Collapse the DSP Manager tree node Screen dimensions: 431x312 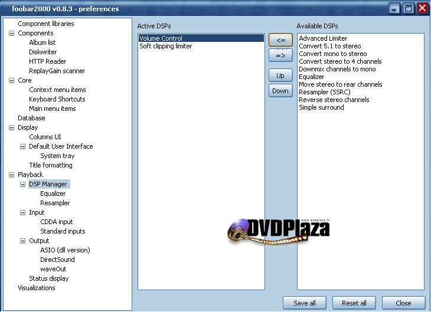(x=23, y=184)
